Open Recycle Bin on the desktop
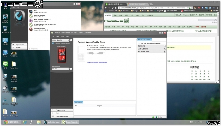 click(5, 29)
